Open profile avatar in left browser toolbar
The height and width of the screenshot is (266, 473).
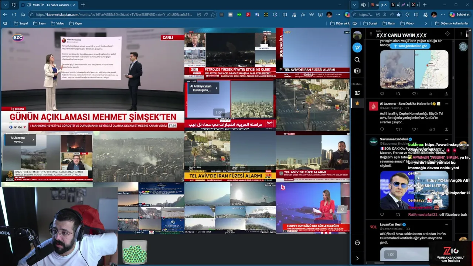pos(329,14)
